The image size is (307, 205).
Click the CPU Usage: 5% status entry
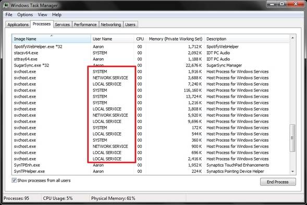click(x=58, y=198)
